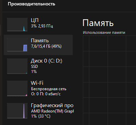Open the Диск 0 (C: D:) graph thumbnail
Screen dimensions: 136x125
17,66
